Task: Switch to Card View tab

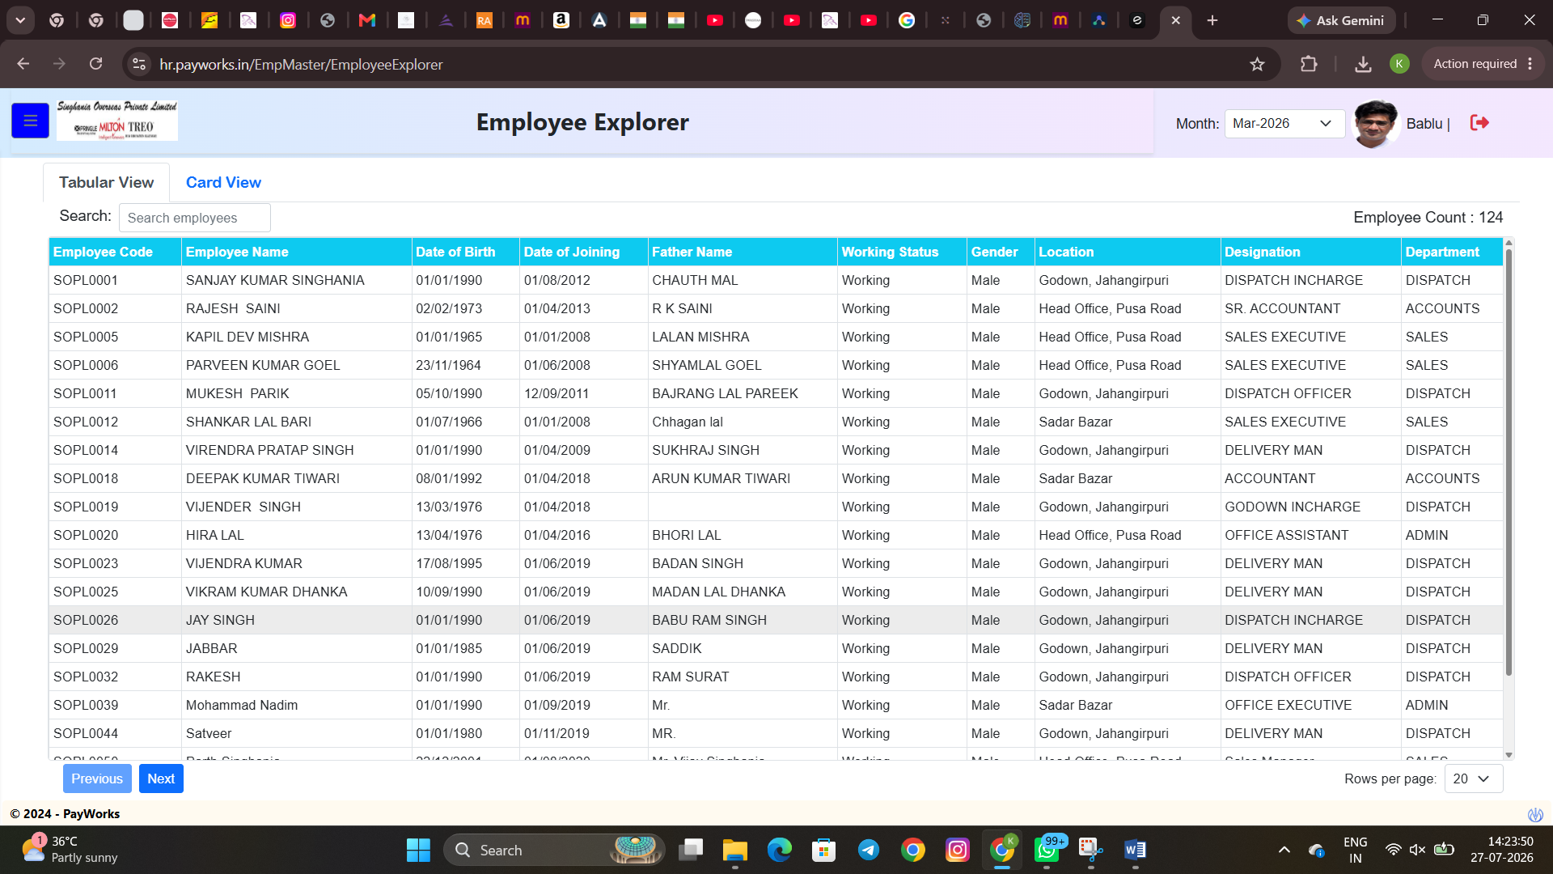Action: pos(223,182)
